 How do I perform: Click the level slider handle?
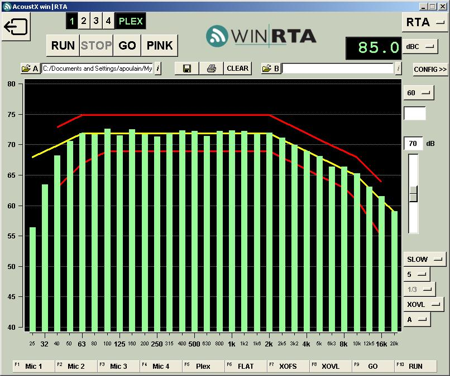(413, 194)
